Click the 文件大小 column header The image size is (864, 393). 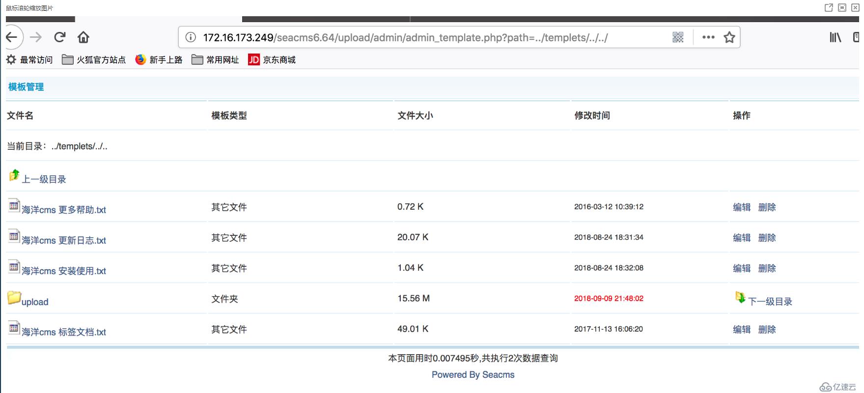point(415,115)
